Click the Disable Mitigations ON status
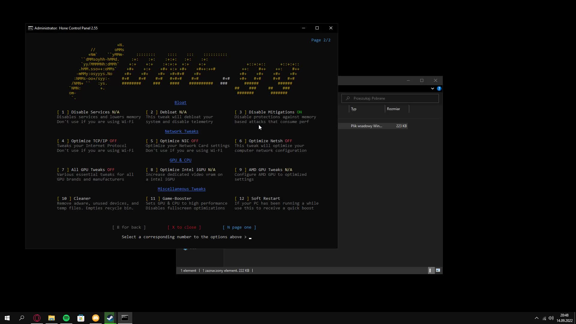The image size is (576, 324). point(299,112)
